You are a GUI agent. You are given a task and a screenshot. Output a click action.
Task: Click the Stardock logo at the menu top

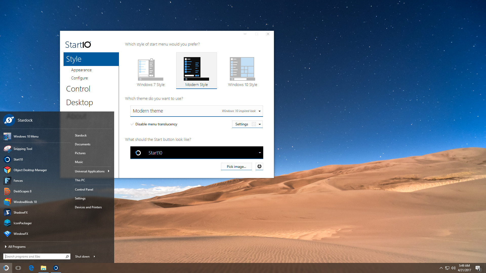(x=9, y=120)
